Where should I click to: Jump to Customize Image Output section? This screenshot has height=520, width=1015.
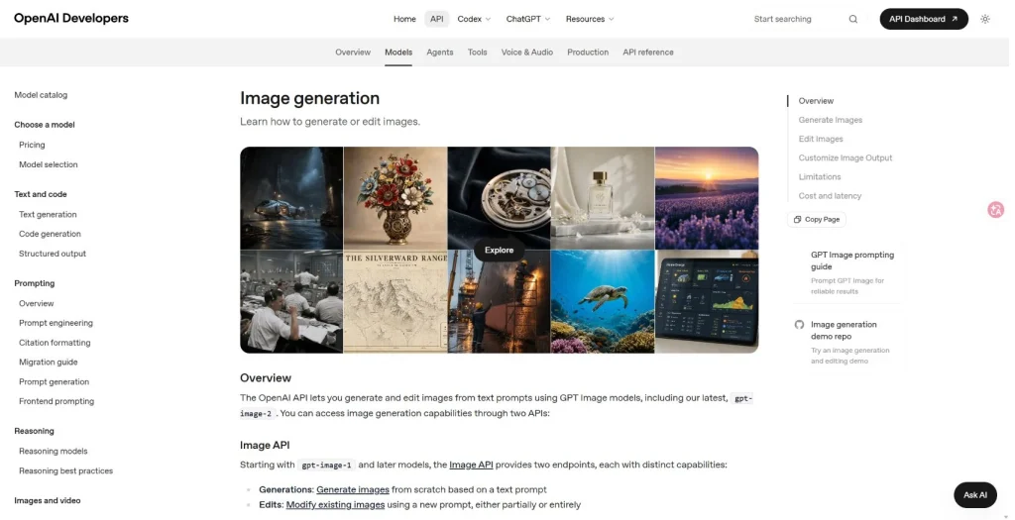(845, 157)
